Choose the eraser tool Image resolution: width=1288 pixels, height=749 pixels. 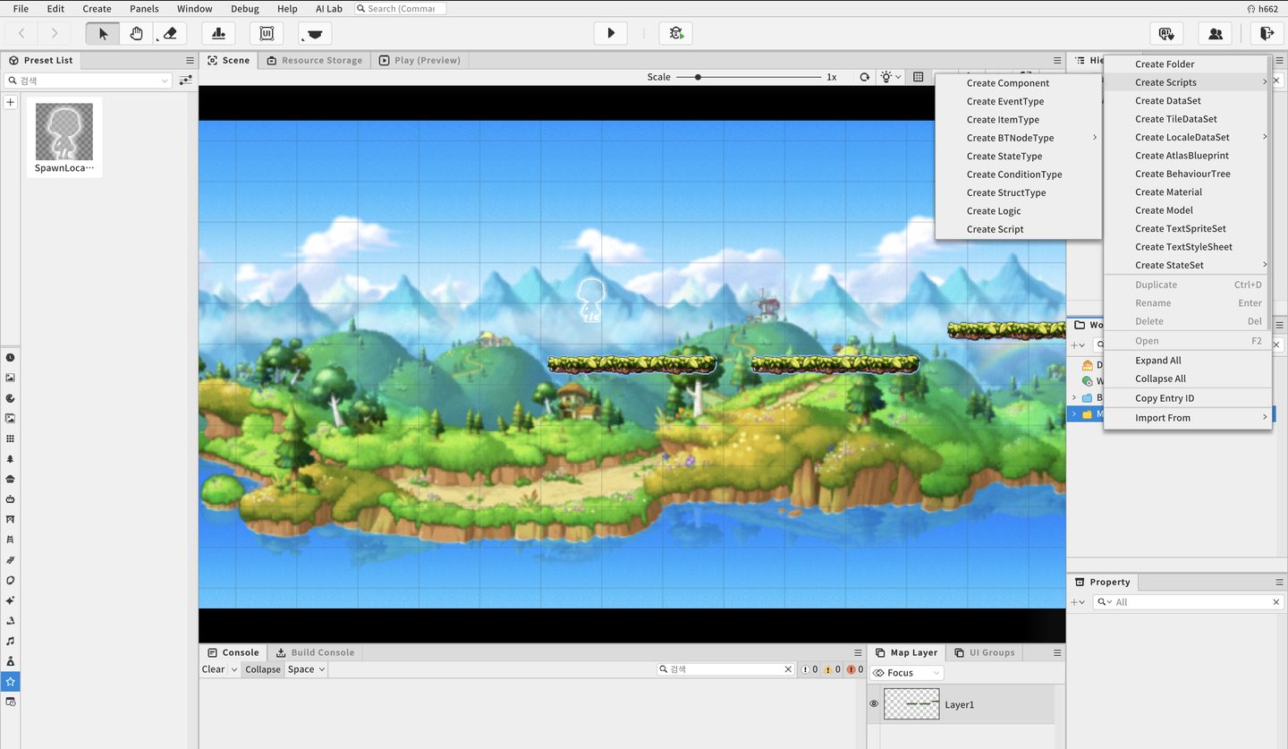coord(170,33)
